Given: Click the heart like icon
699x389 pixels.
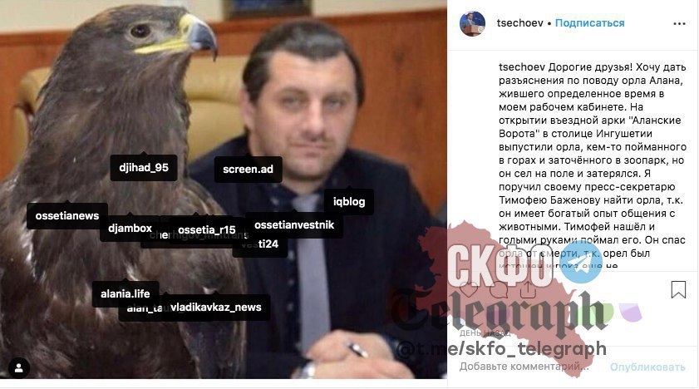Looking at the screenshot, I should pos(469,290).
